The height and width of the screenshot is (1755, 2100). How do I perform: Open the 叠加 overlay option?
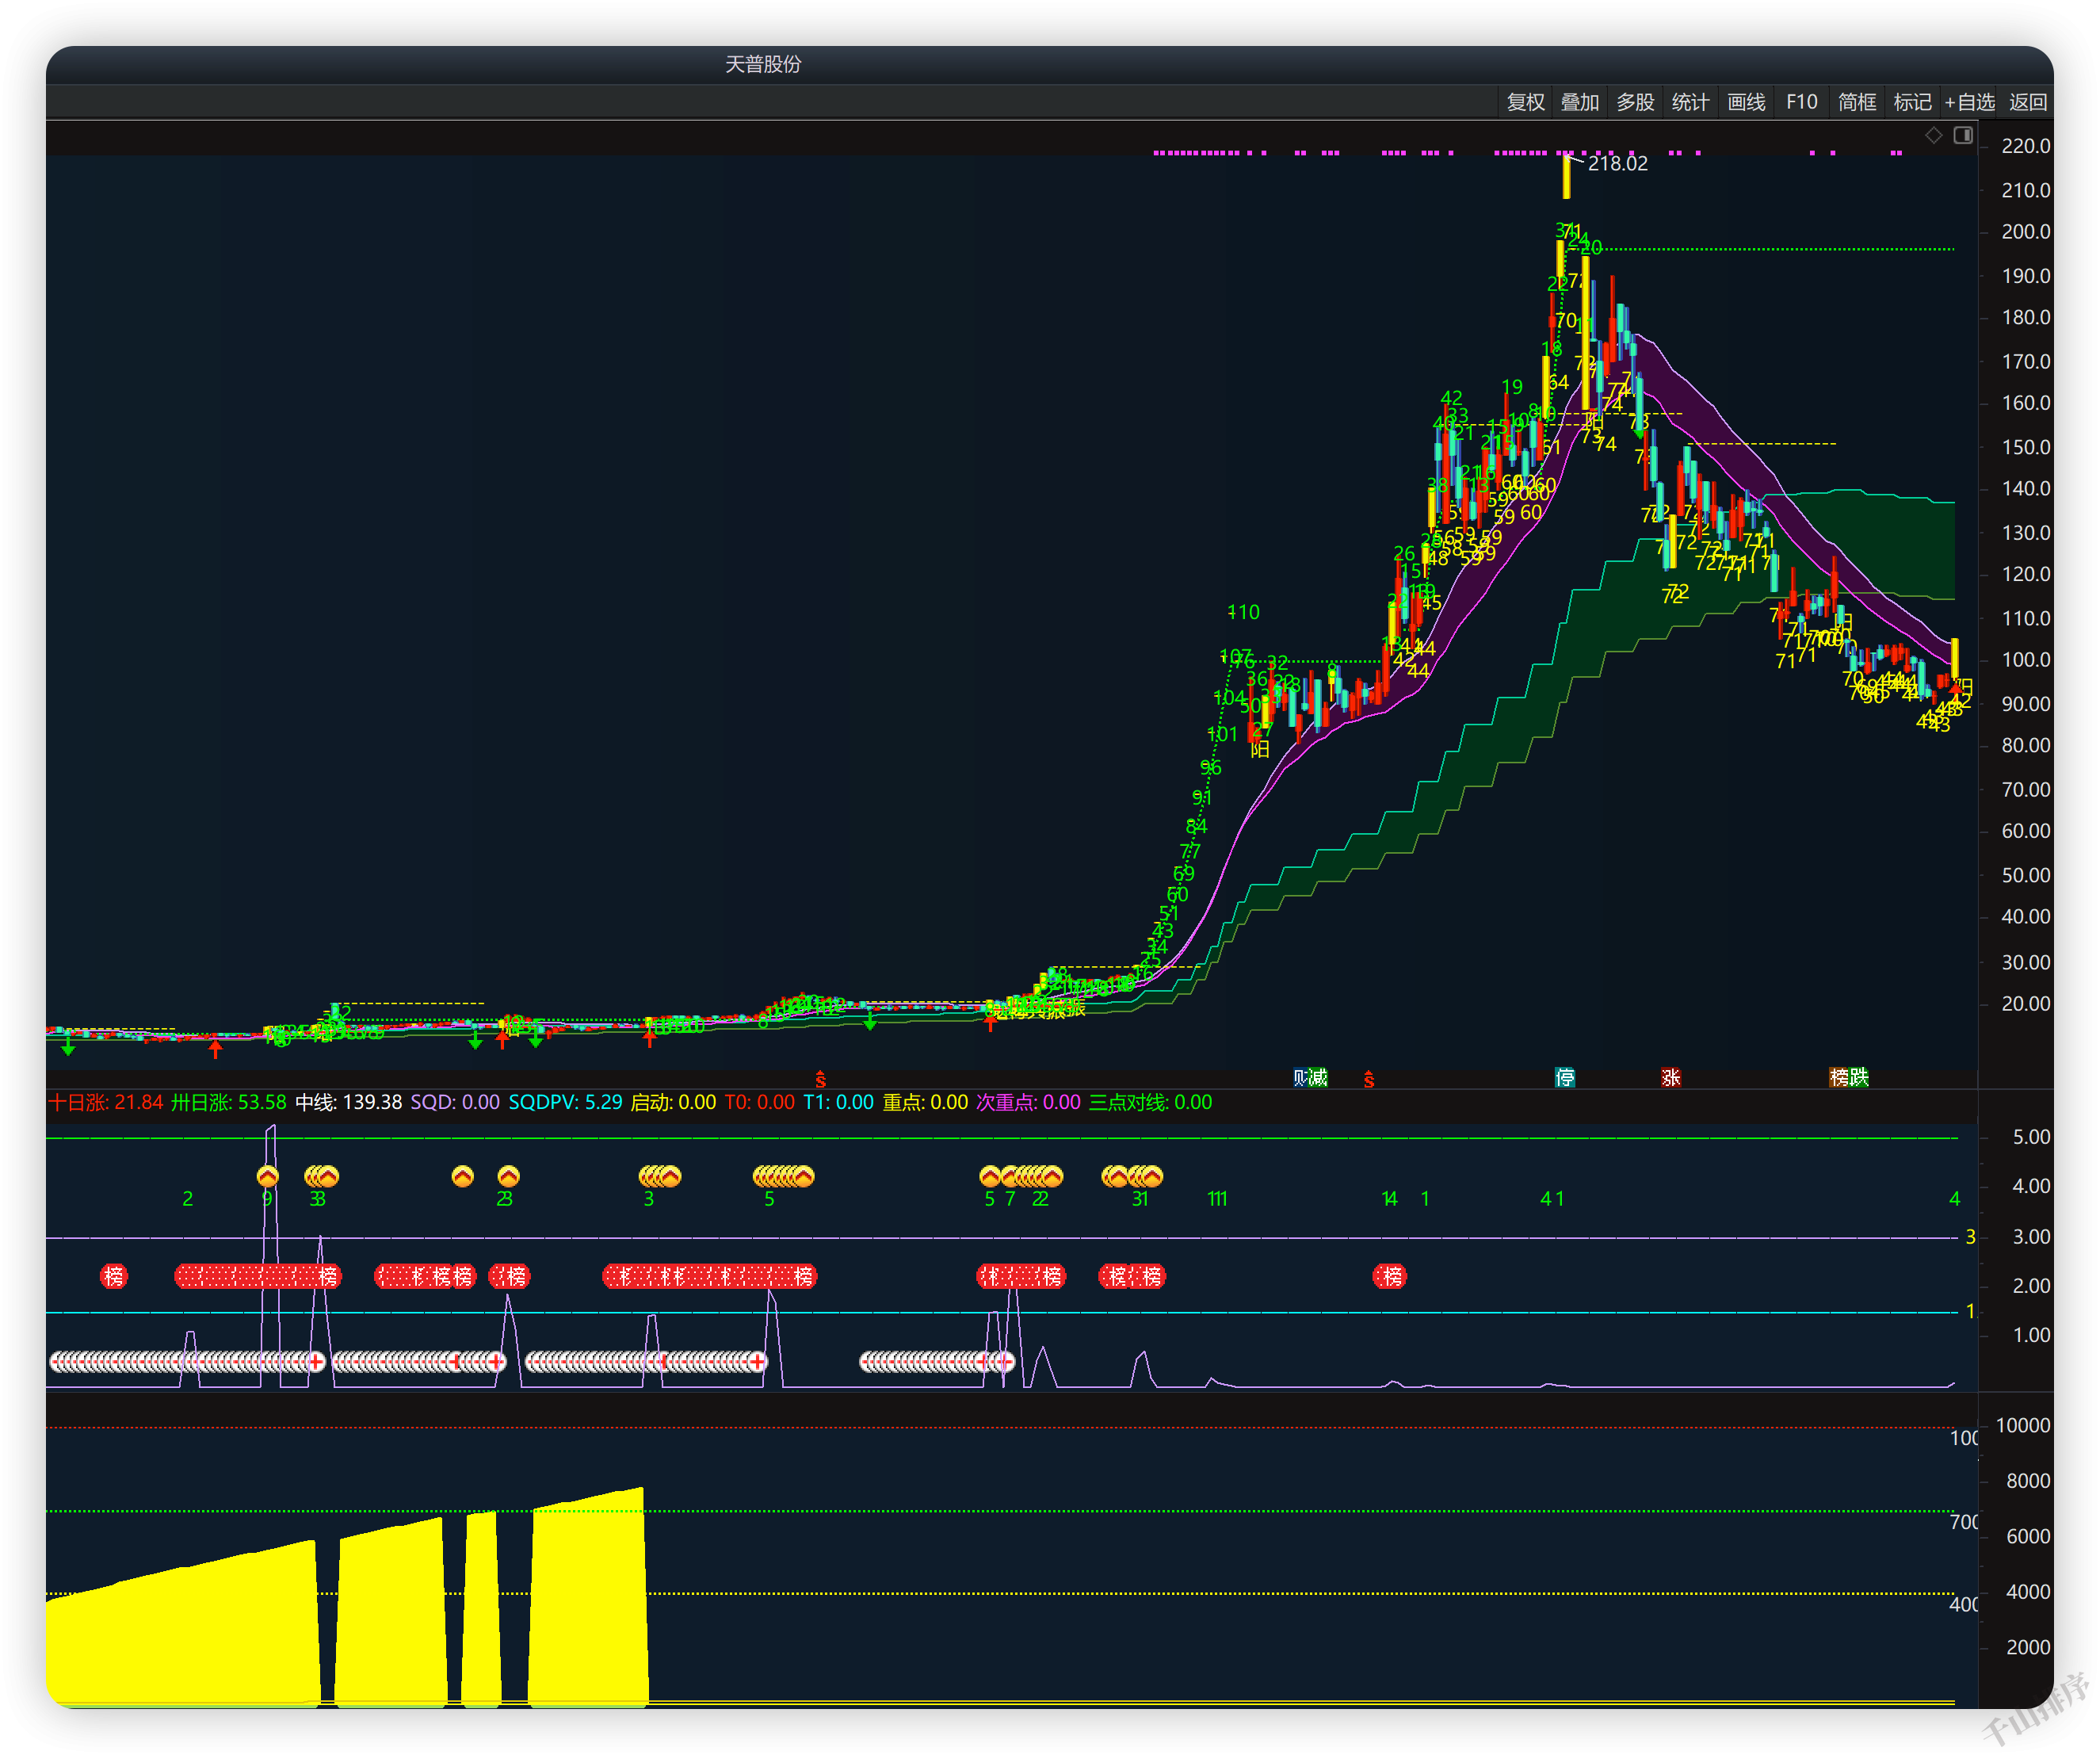(1580, 102)
